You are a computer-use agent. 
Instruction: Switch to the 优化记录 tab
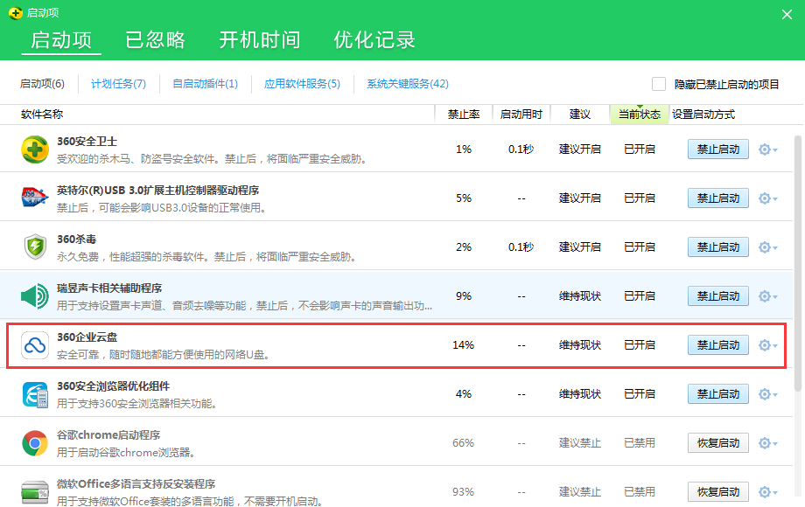(x=374, y=40)
